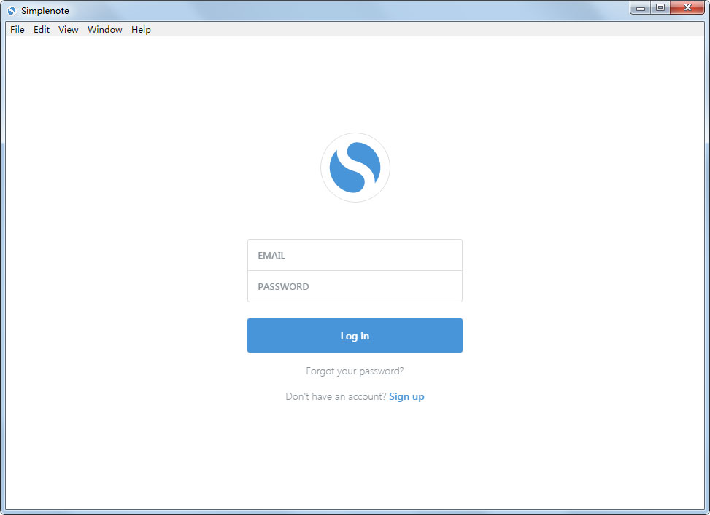This screenshot has width=710, height=515.
Task: Follow the Forgot your password link
Action: [x=355, y=371]
